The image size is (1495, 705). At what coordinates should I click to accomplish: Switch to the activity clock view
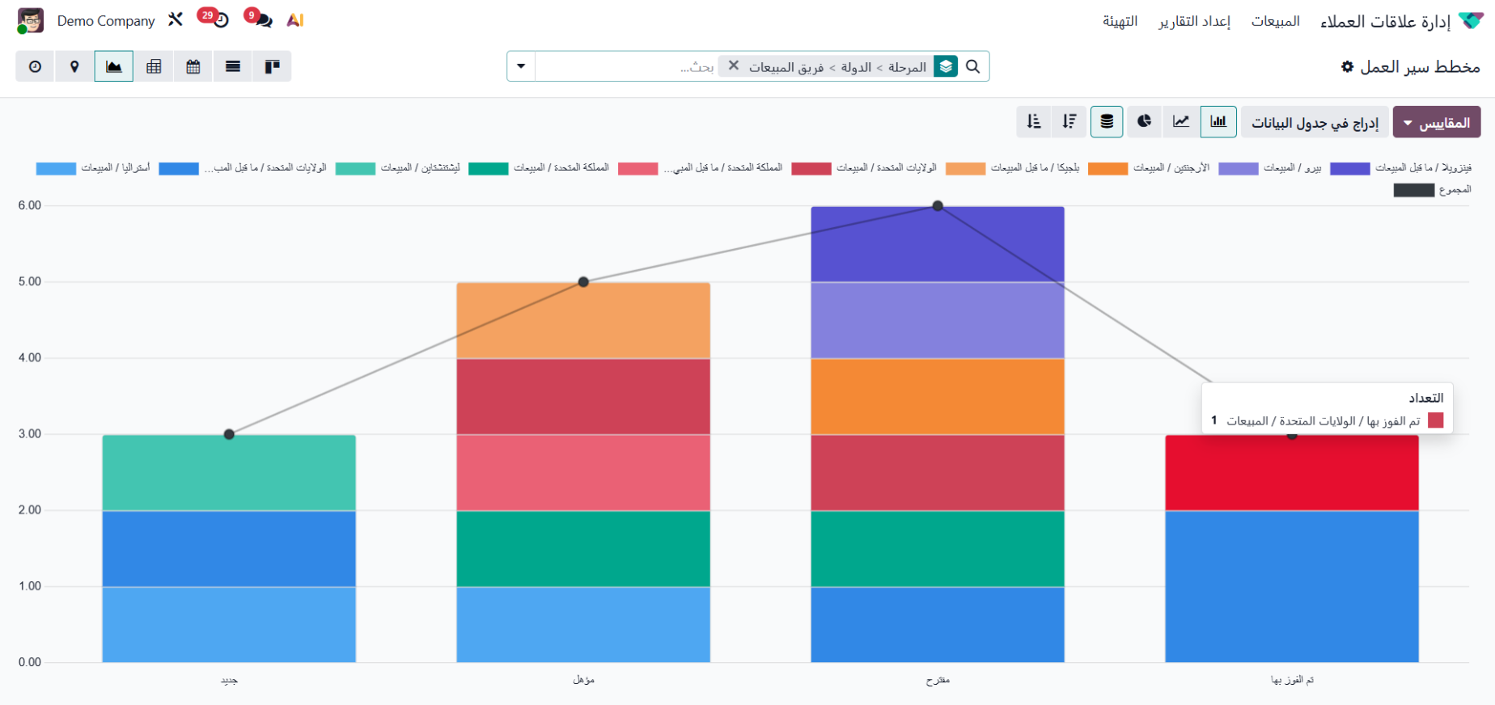point(35,66)
